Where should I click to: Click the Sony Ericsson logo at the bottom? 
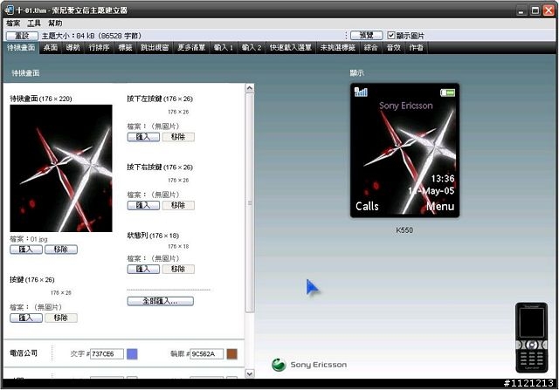[308, 365]
